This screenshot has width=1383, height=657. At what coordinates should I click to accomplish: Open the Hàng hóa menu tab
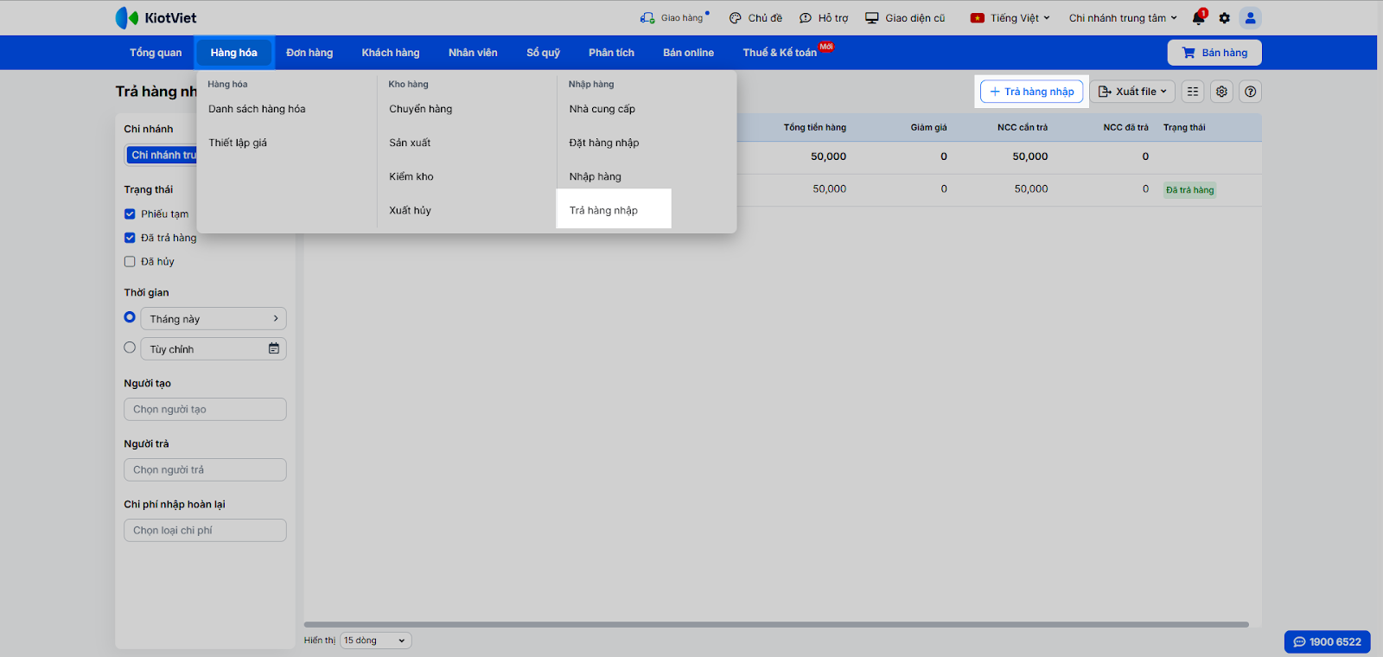[x=234, y=53]
